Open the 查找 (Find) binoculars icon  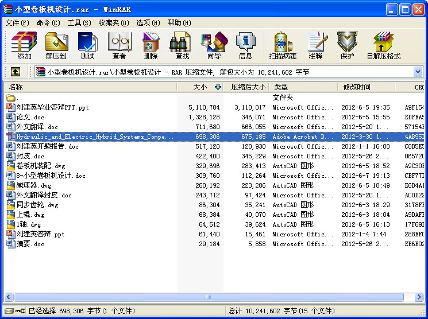pos(182,45)
